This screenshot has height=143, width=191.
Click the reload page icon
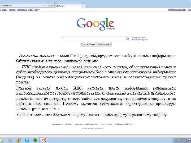pos(50,6)
